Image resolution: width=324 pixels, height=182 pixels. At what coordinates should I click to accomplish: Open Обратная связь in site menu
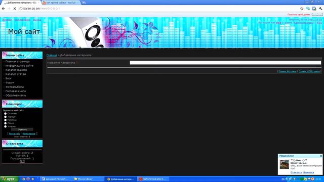click(x=16, y=96)
